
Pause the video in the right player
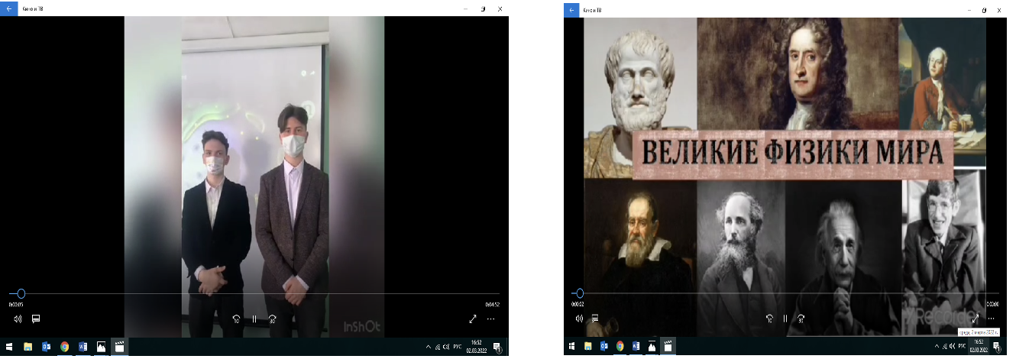click(x=785, y=319)
